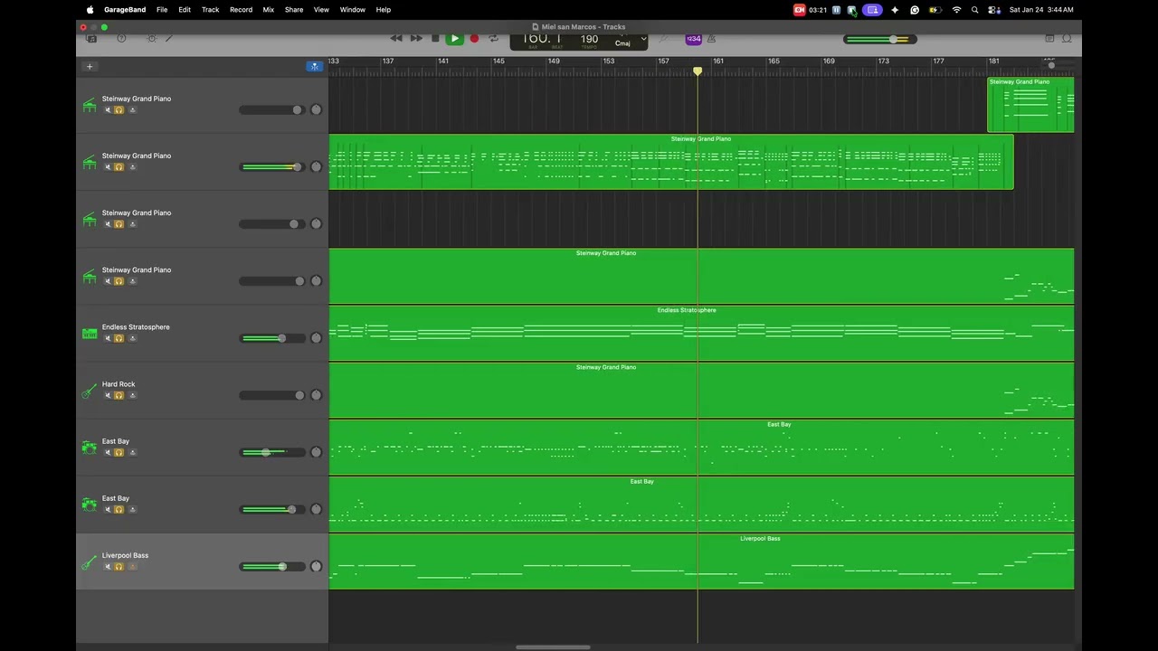
Task: Click the bar position display in the LCD
Action: 541,39
